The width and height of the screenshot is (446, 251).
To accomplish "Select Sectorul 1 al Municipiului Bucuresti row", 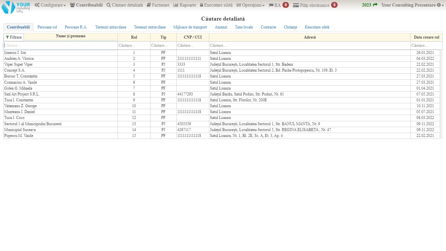I will (x=222, y=124).
